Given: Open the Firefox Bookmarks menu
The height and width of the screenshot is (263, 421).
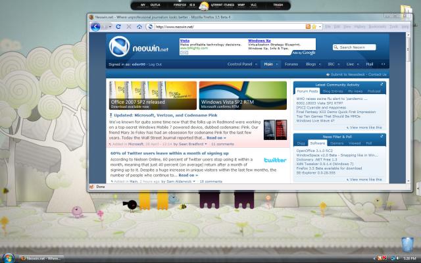Looking at the screenshot, I should coord(377,26).
